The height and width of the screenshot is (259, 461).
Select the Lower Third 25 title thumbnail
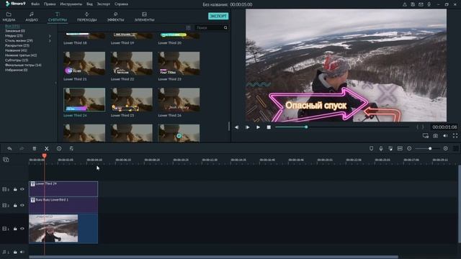pos(131,99)
